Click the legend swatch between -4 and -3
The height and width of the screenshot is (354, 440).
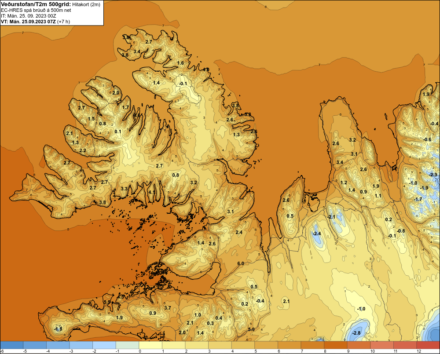[x=58, y=345]
